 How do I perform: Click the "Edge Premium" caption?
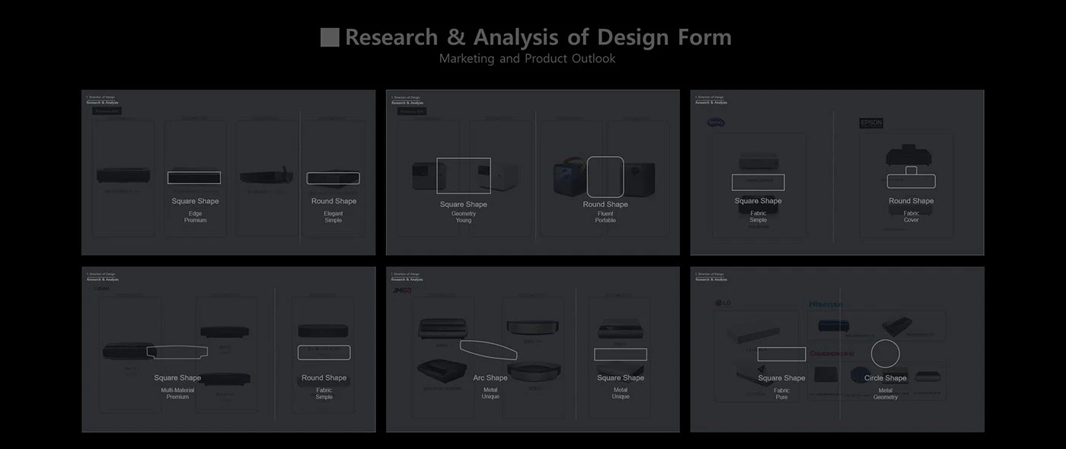(195, 217)
